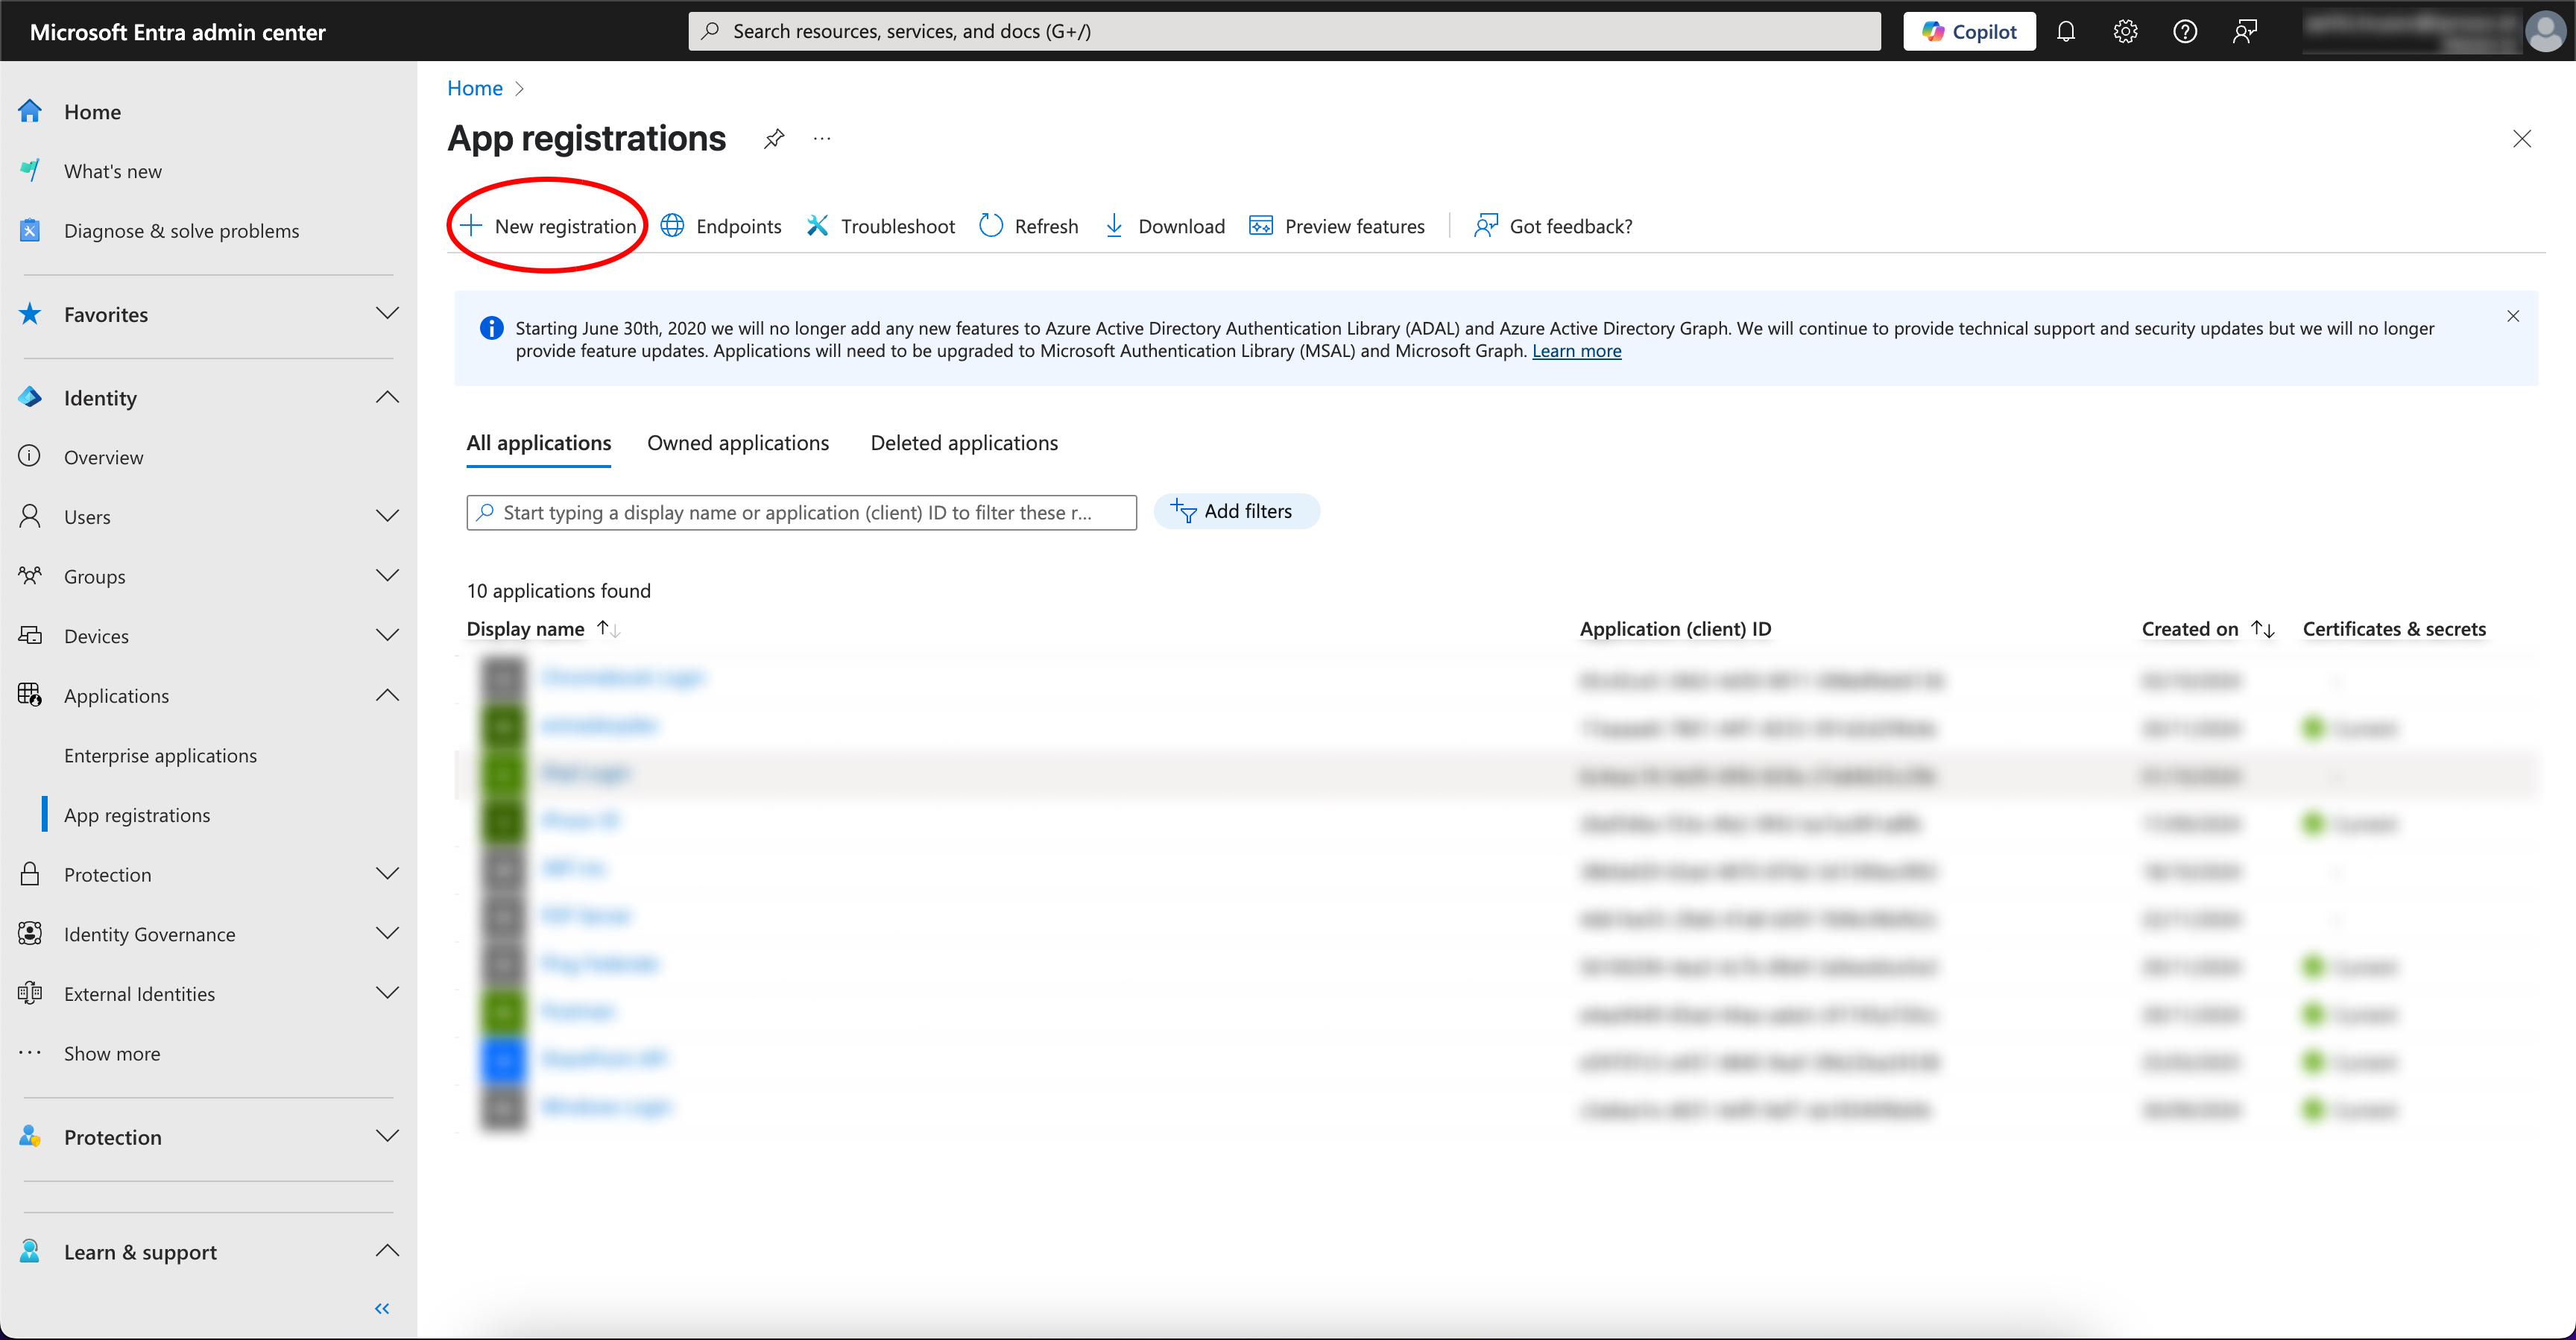Click Microsoft Entra admin center title
2576x1340 pixels.
coord(178,32)
